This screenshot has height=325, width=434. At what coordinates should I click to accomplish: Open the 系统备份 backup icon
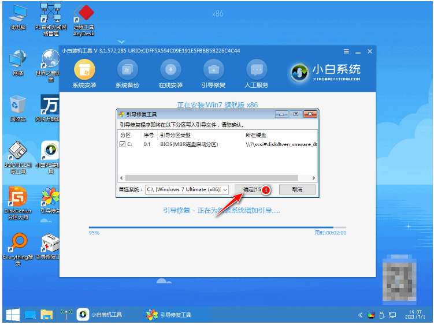(127, 70)
